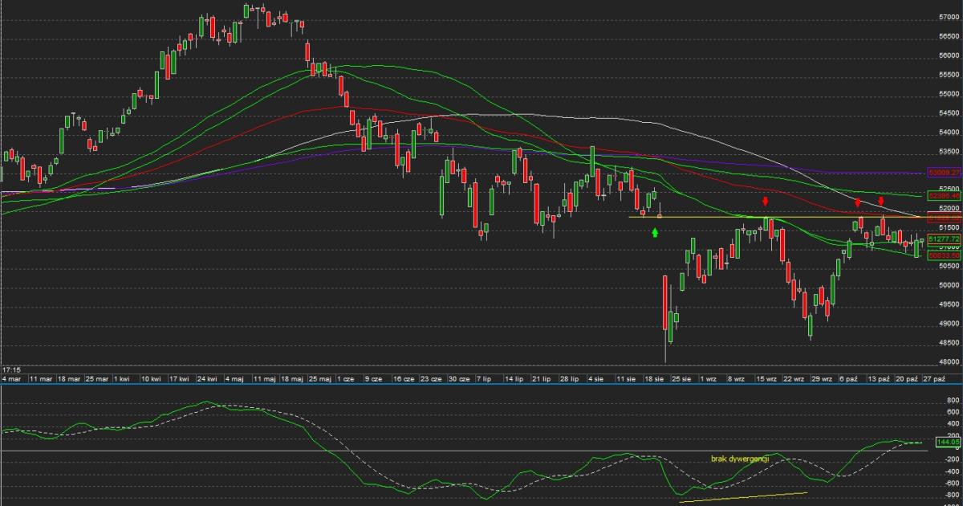
Task: Click the middle red down arrow marker
Action: [858, 203]
